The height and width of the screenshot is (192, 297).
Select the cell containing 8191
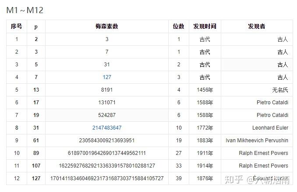107,90
